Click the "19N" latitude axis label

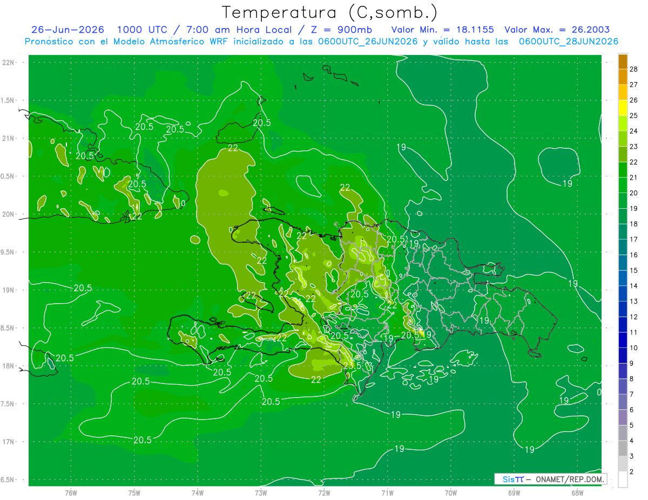click(8, 290)
